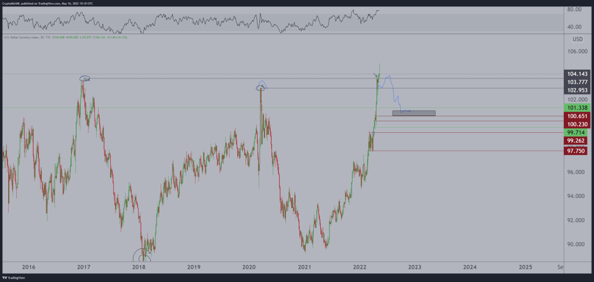Screen dimensions: 594x282
Task: Click the 2020 label on the time axis
Action: pyautogui.click(x=249, y=267)
